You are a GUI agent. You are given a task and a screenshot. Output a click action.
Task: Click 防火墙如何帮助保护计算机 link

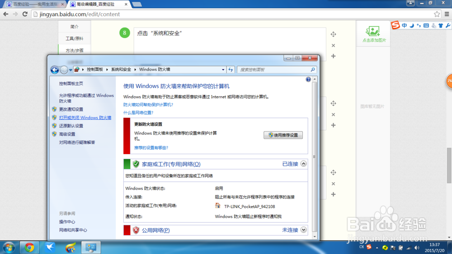point(148,105)
